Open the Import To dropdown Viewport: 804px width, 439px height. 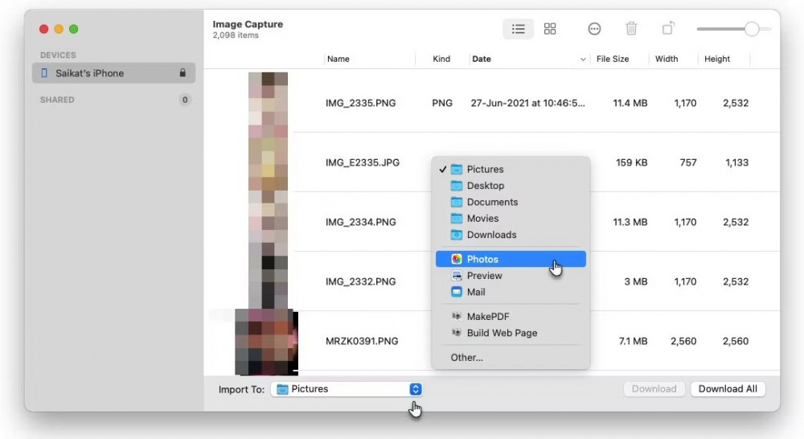[347, 389]
